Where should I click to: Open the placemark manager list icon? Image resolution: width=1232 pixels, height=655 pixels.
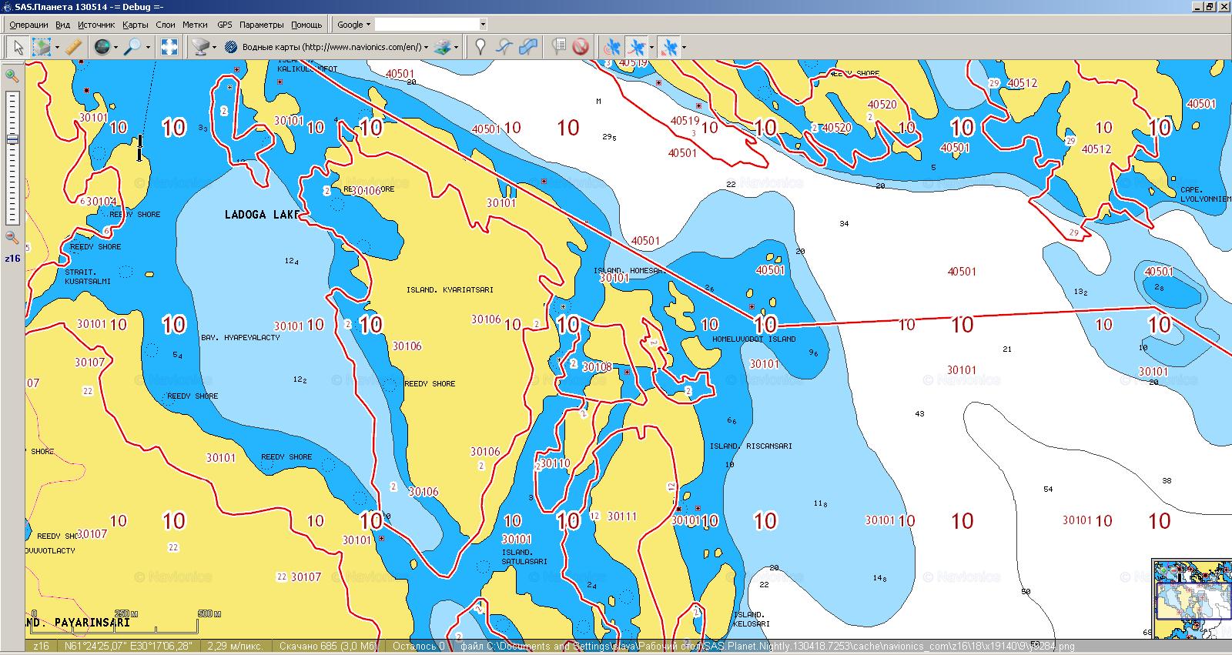[559, 47]
